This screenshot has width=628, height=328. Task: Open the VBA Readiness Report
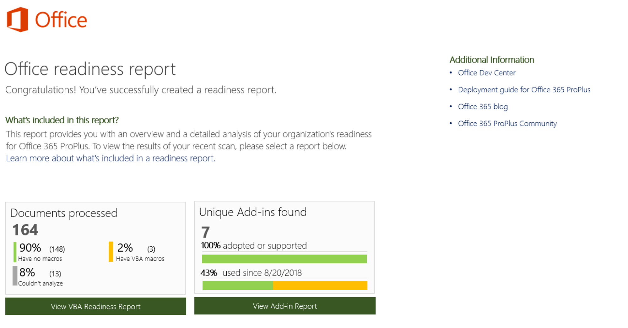[x=95, y=306]
